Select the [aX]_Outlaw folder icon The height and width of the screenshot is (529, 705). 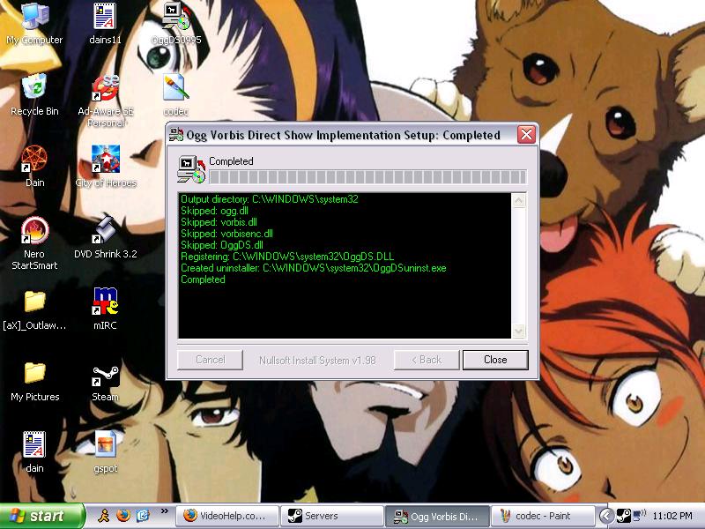pyautogui.click(x=34, y=309)
